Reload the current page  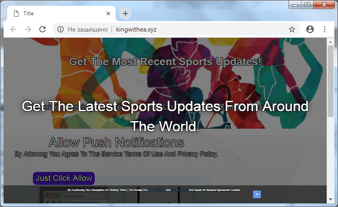(42, 29)
